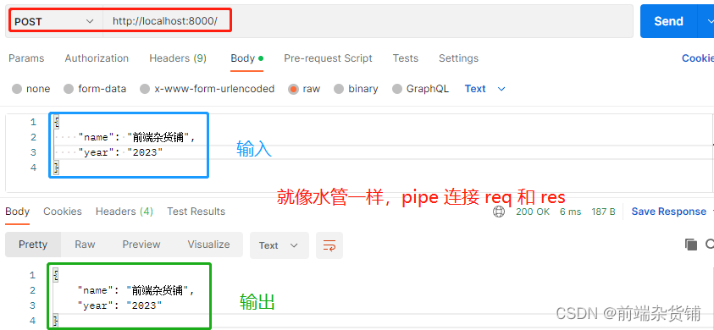Select the binary body type

356,89
